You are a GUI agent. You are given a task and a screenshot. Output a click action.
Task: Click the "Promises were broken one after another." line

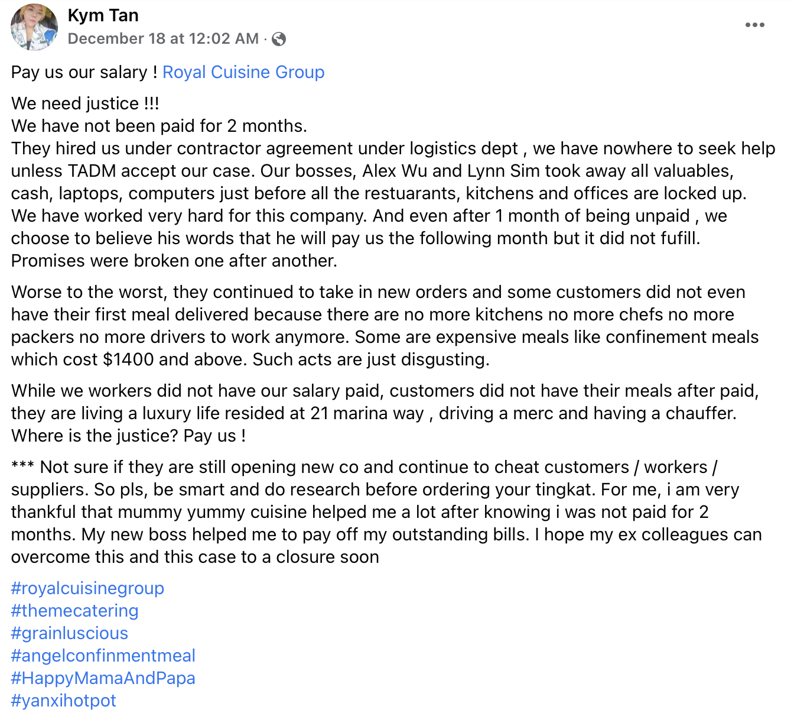[174, 261]
